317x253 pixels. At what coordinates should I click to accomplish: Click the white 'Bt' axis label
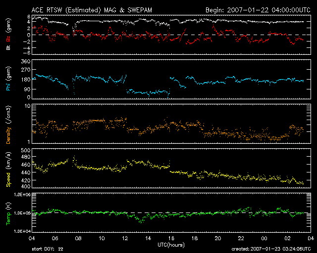tap(8, 47)
